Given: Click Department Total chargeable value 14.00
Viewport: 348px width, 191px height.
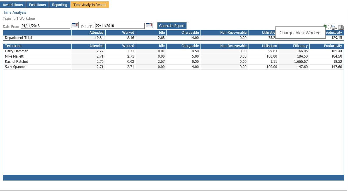Looking at the screenshot, I should click(194, 38).
